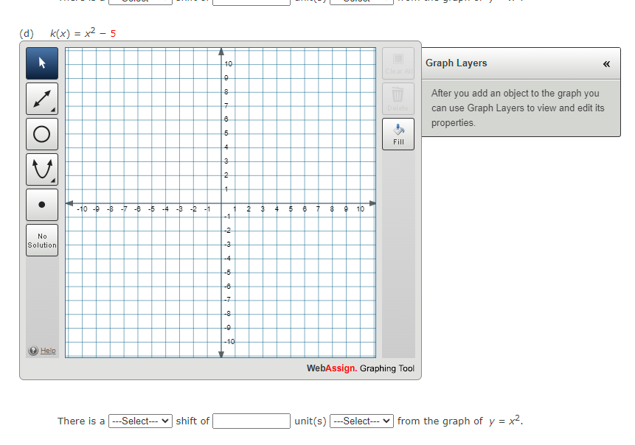Click the origin of the graphing grid

[221, 202]
